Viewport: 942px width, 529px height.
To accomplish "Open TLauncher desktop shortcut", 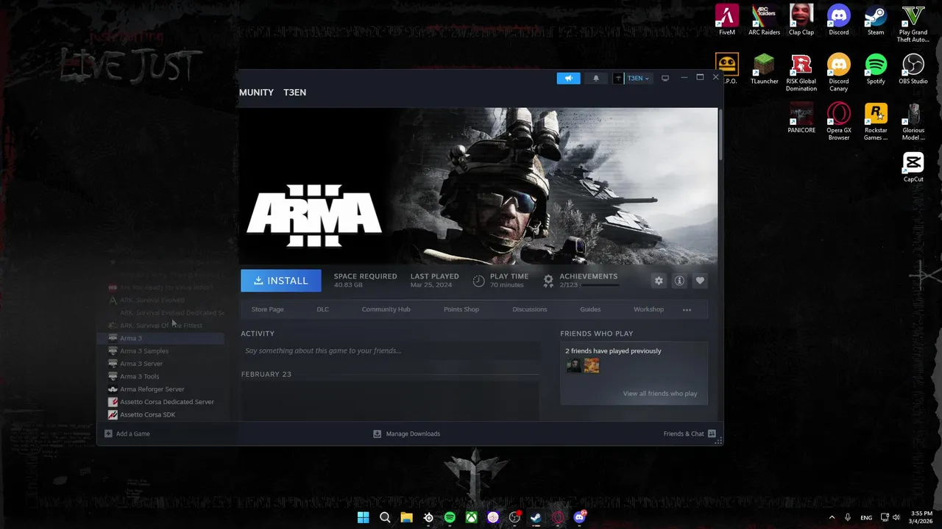I will coord(765,69).
